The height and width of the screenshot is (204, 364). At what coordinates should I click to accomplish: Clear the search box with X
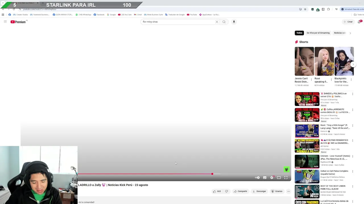(217, 22)
